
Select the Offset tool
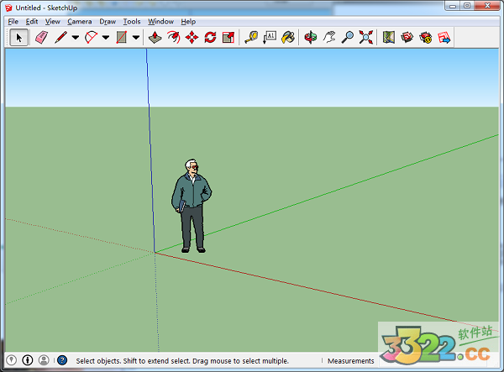[x=174, y=38]
